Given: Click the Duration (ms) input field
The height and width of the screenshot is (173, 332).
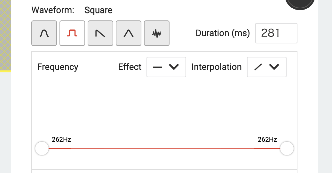Looking at the screenshot, I should (276, 33).
